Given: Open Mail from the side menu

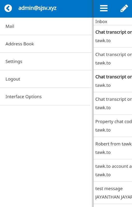Looking at the screenshot, I should pos(46,26).
